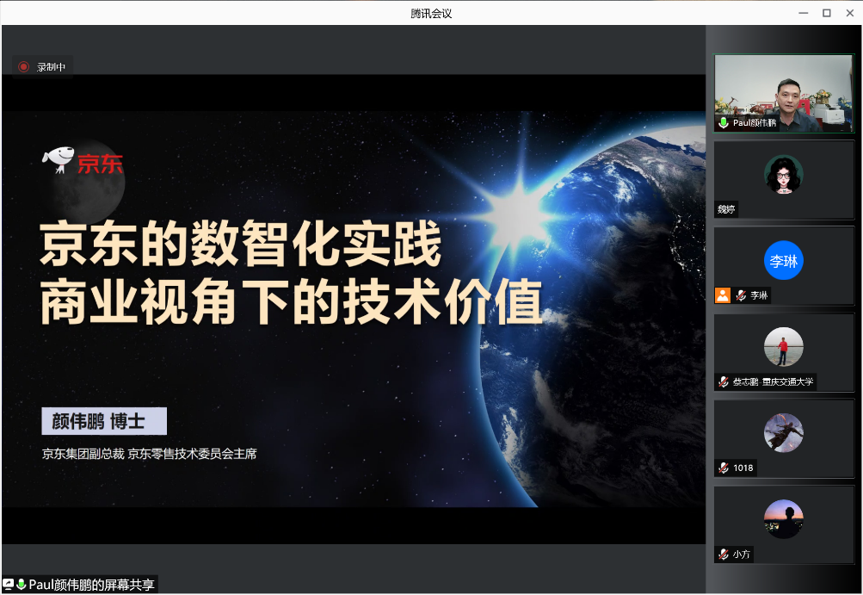Click the 1018 participant name label

click(743, 468)
